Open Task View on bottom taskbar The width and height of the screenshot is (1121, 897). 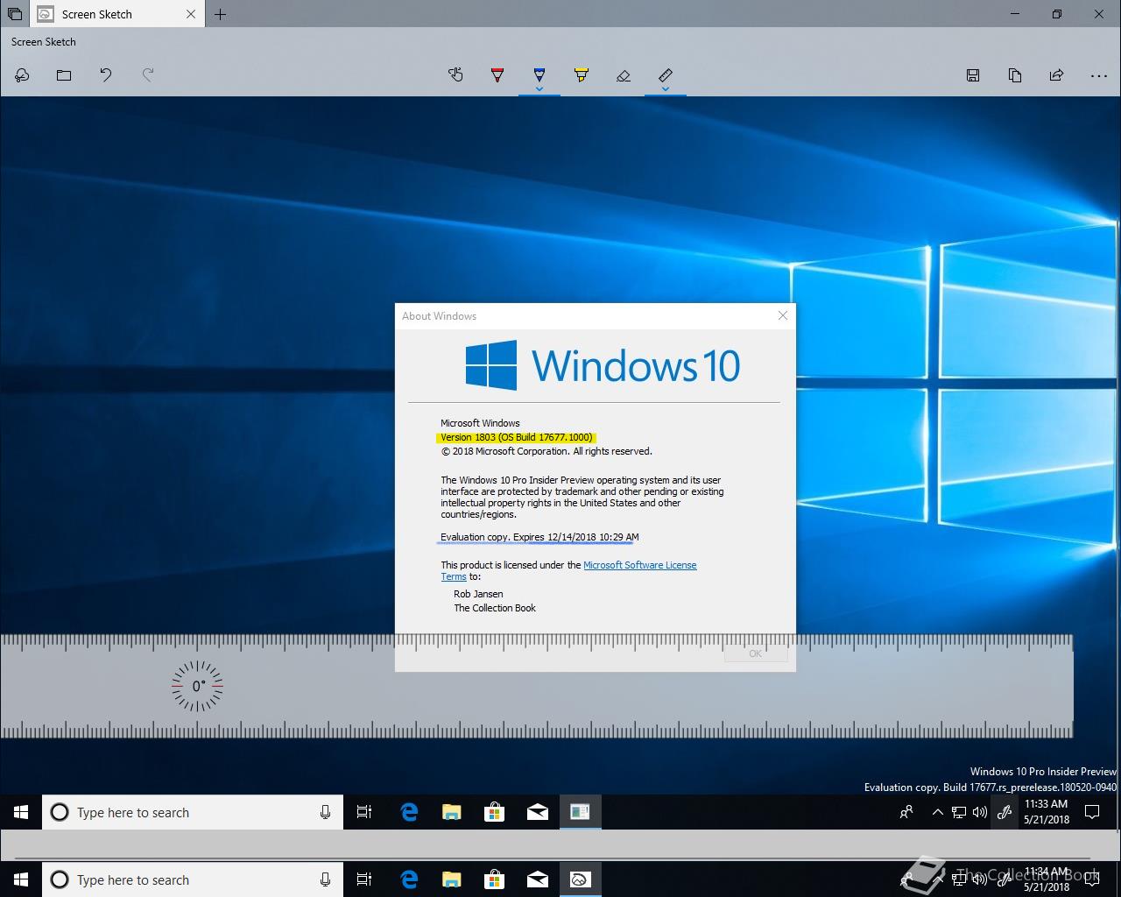pyautogui.click(x=364, y=879)
